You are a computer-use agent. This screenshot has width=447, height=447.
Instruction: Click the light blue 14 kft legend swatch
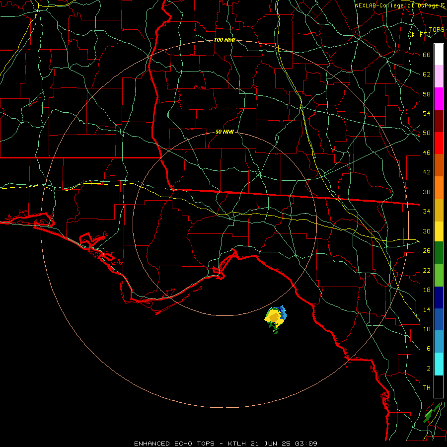coord(439,342)
